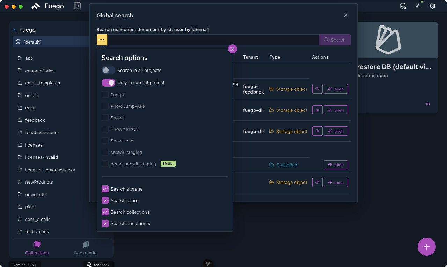Collapse the sidebar panel icon
447x267 pixels.
[77, 6]
